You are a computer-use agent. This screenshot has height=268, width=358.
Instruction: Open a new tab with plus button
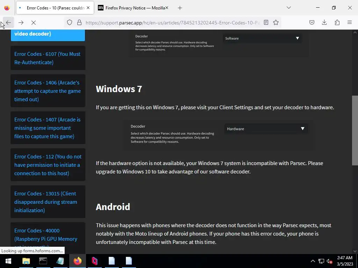180,8
